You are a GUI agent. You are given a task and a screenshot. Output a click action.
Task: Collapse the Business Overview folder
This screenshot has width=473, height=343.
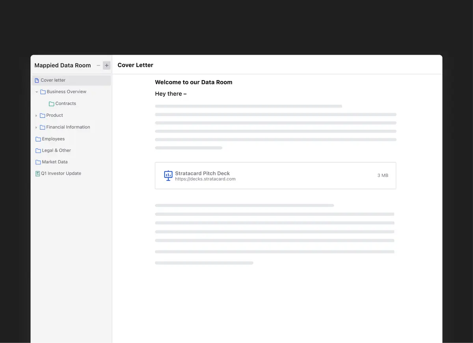click(37, 92)
